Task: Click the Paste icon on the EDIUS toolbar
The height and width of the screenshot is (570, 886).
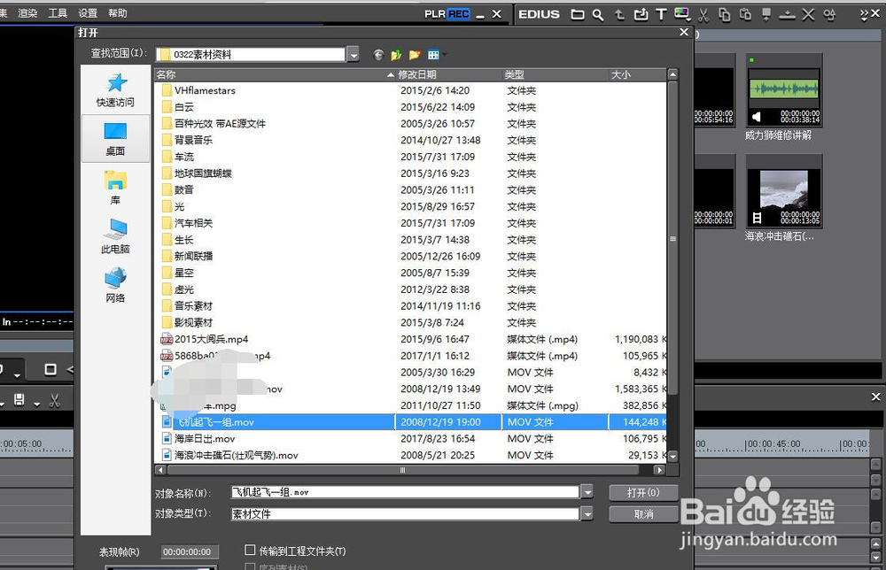Action: pos(745,14)
